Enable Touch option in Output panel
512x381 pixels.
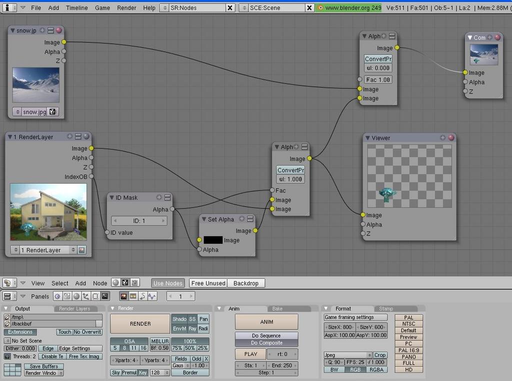point(64,332)
